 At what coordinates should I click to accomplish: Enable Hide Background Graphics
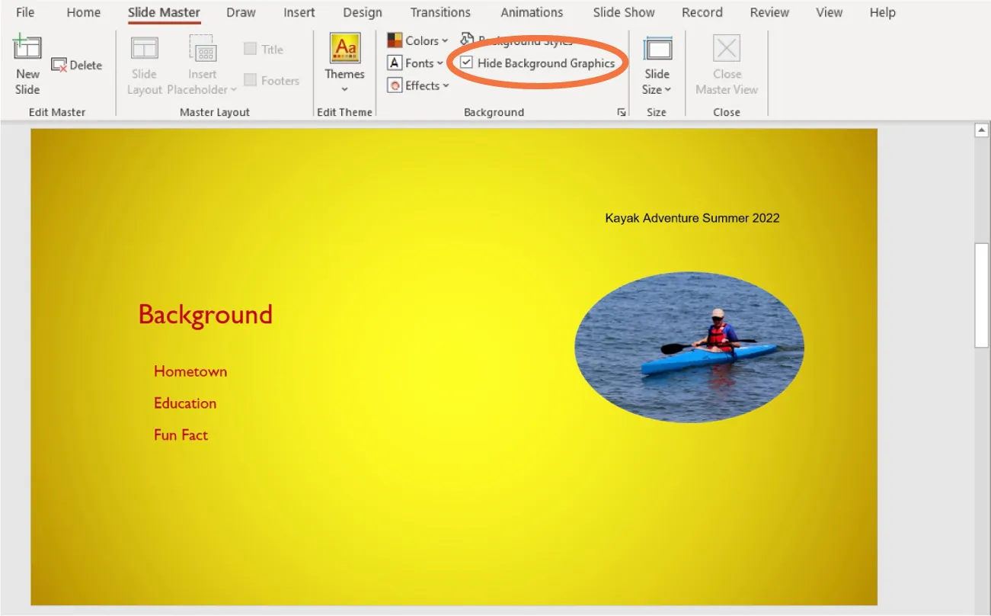tap(467, 63)
